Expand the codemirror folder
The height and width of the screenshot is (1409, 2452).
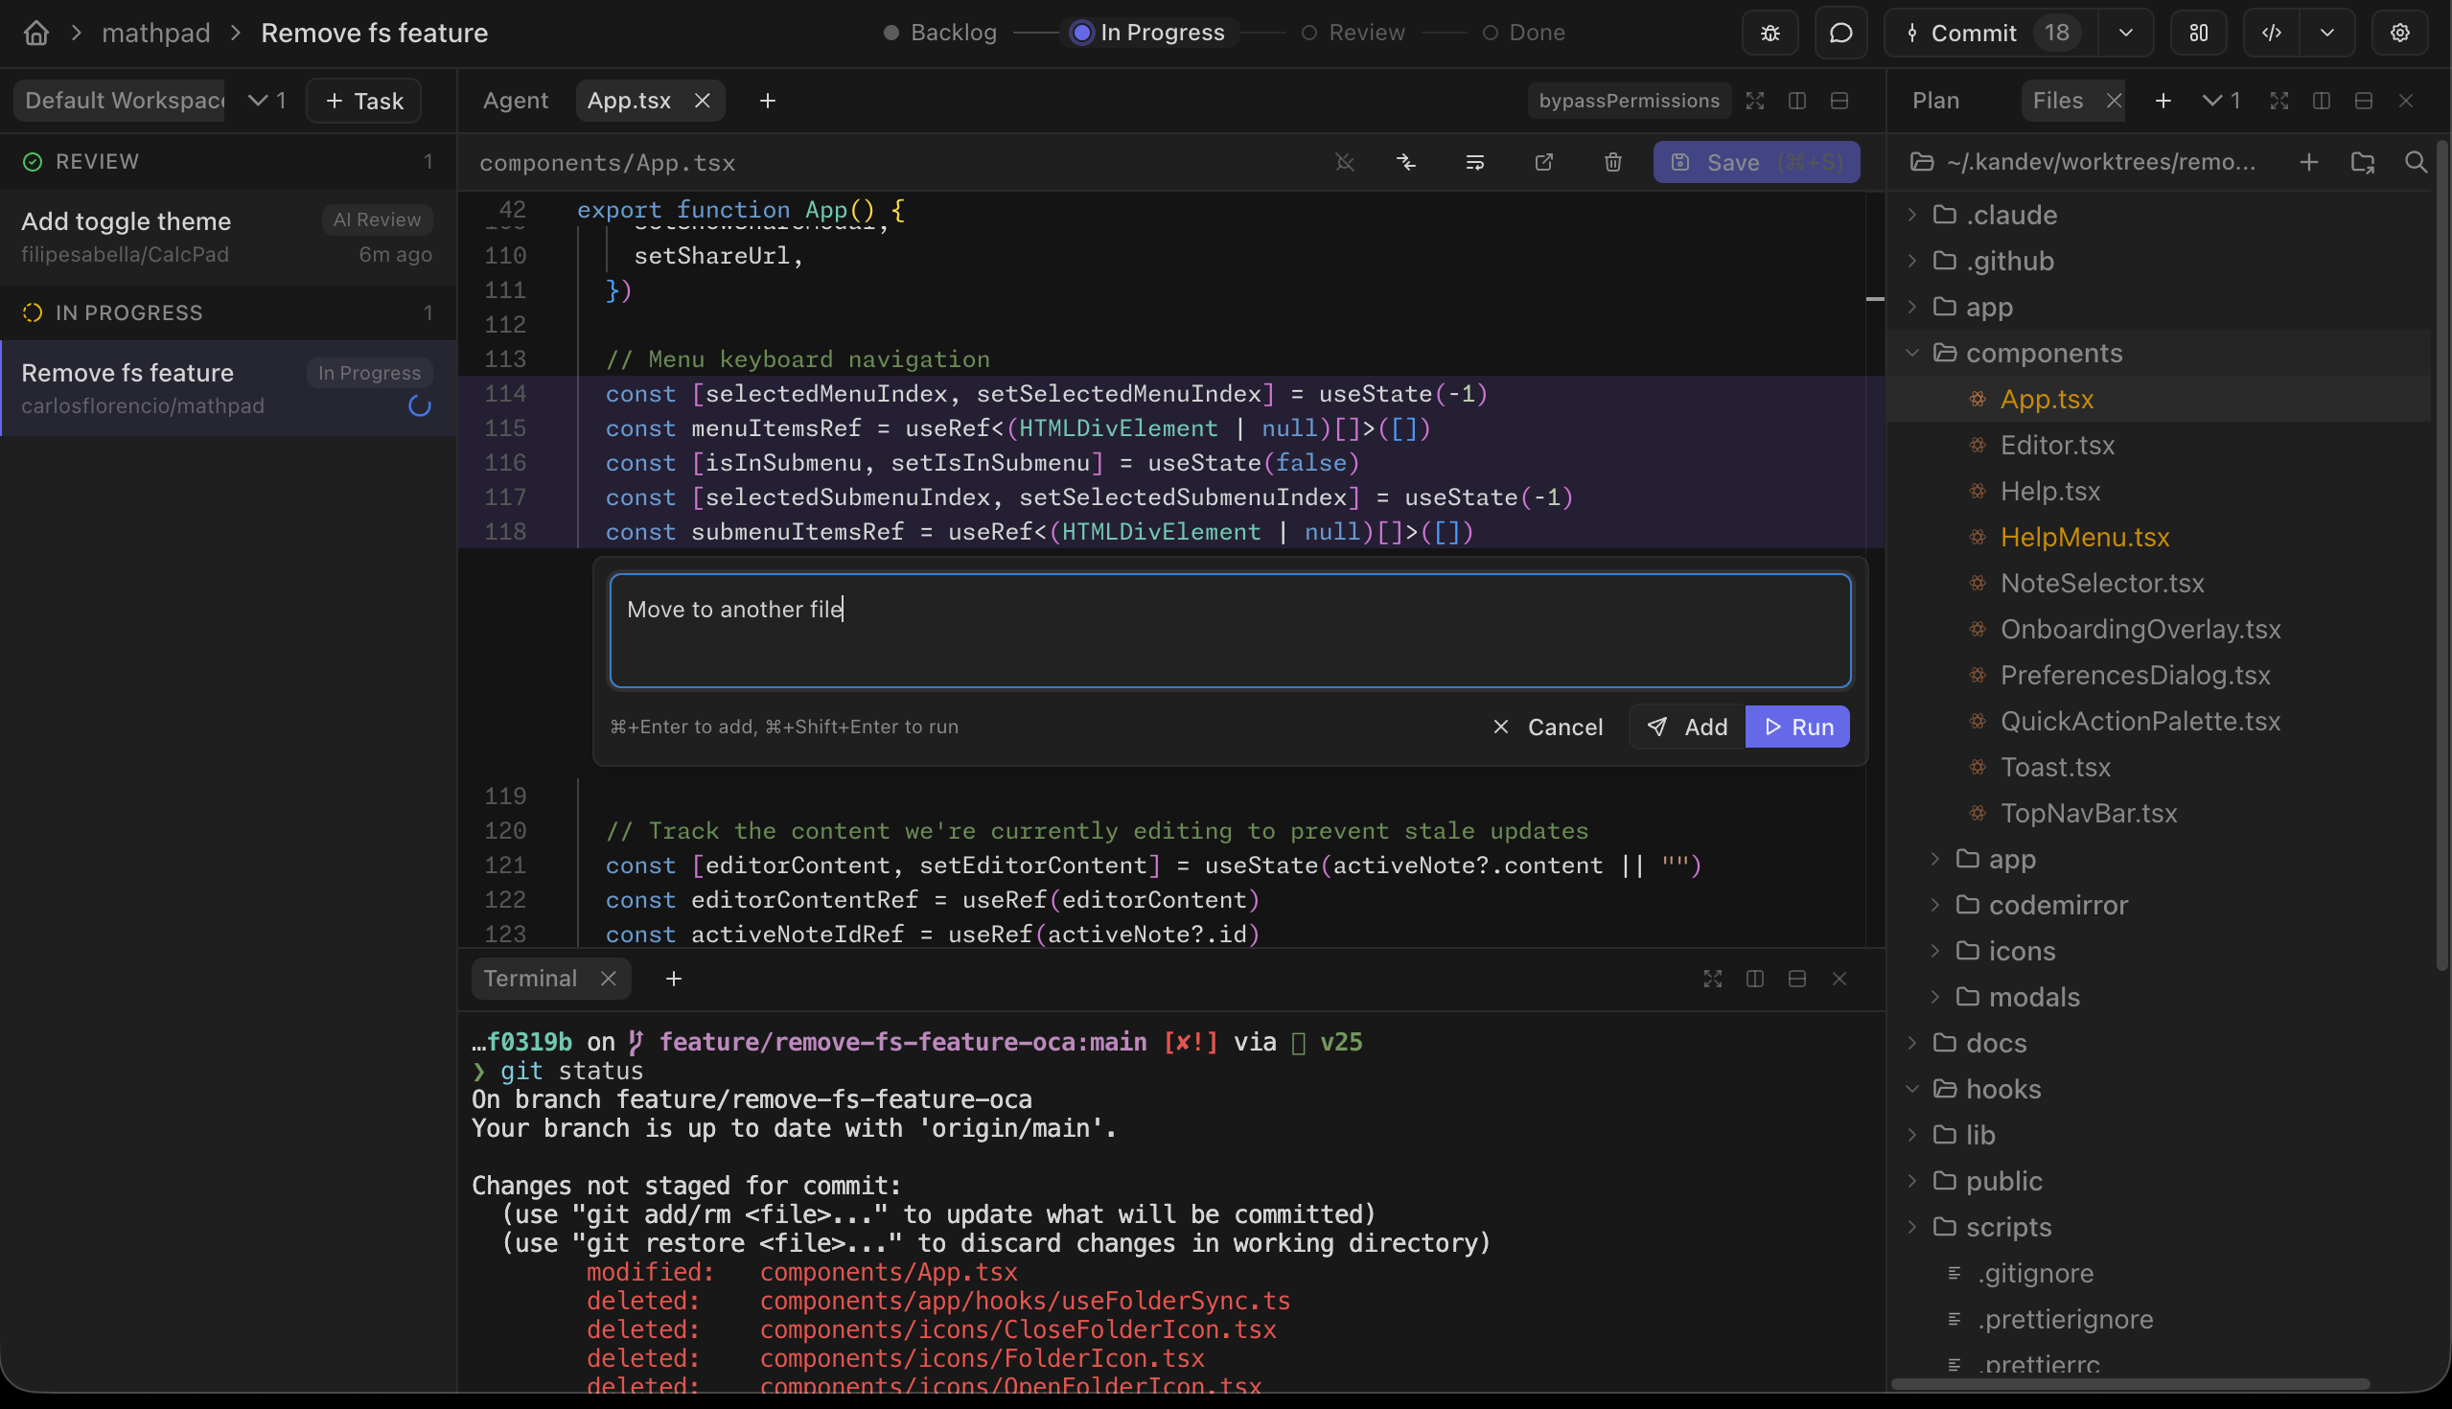click(2041, 906)
